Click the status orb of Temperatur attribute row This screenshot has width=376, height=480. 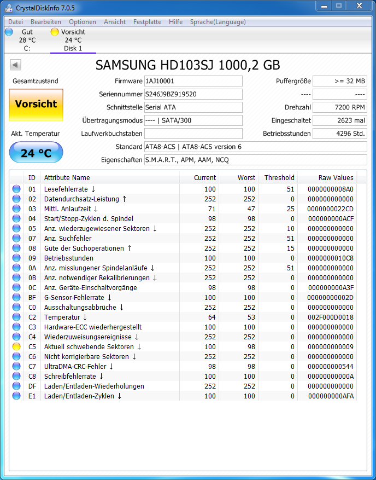(16, 317)
